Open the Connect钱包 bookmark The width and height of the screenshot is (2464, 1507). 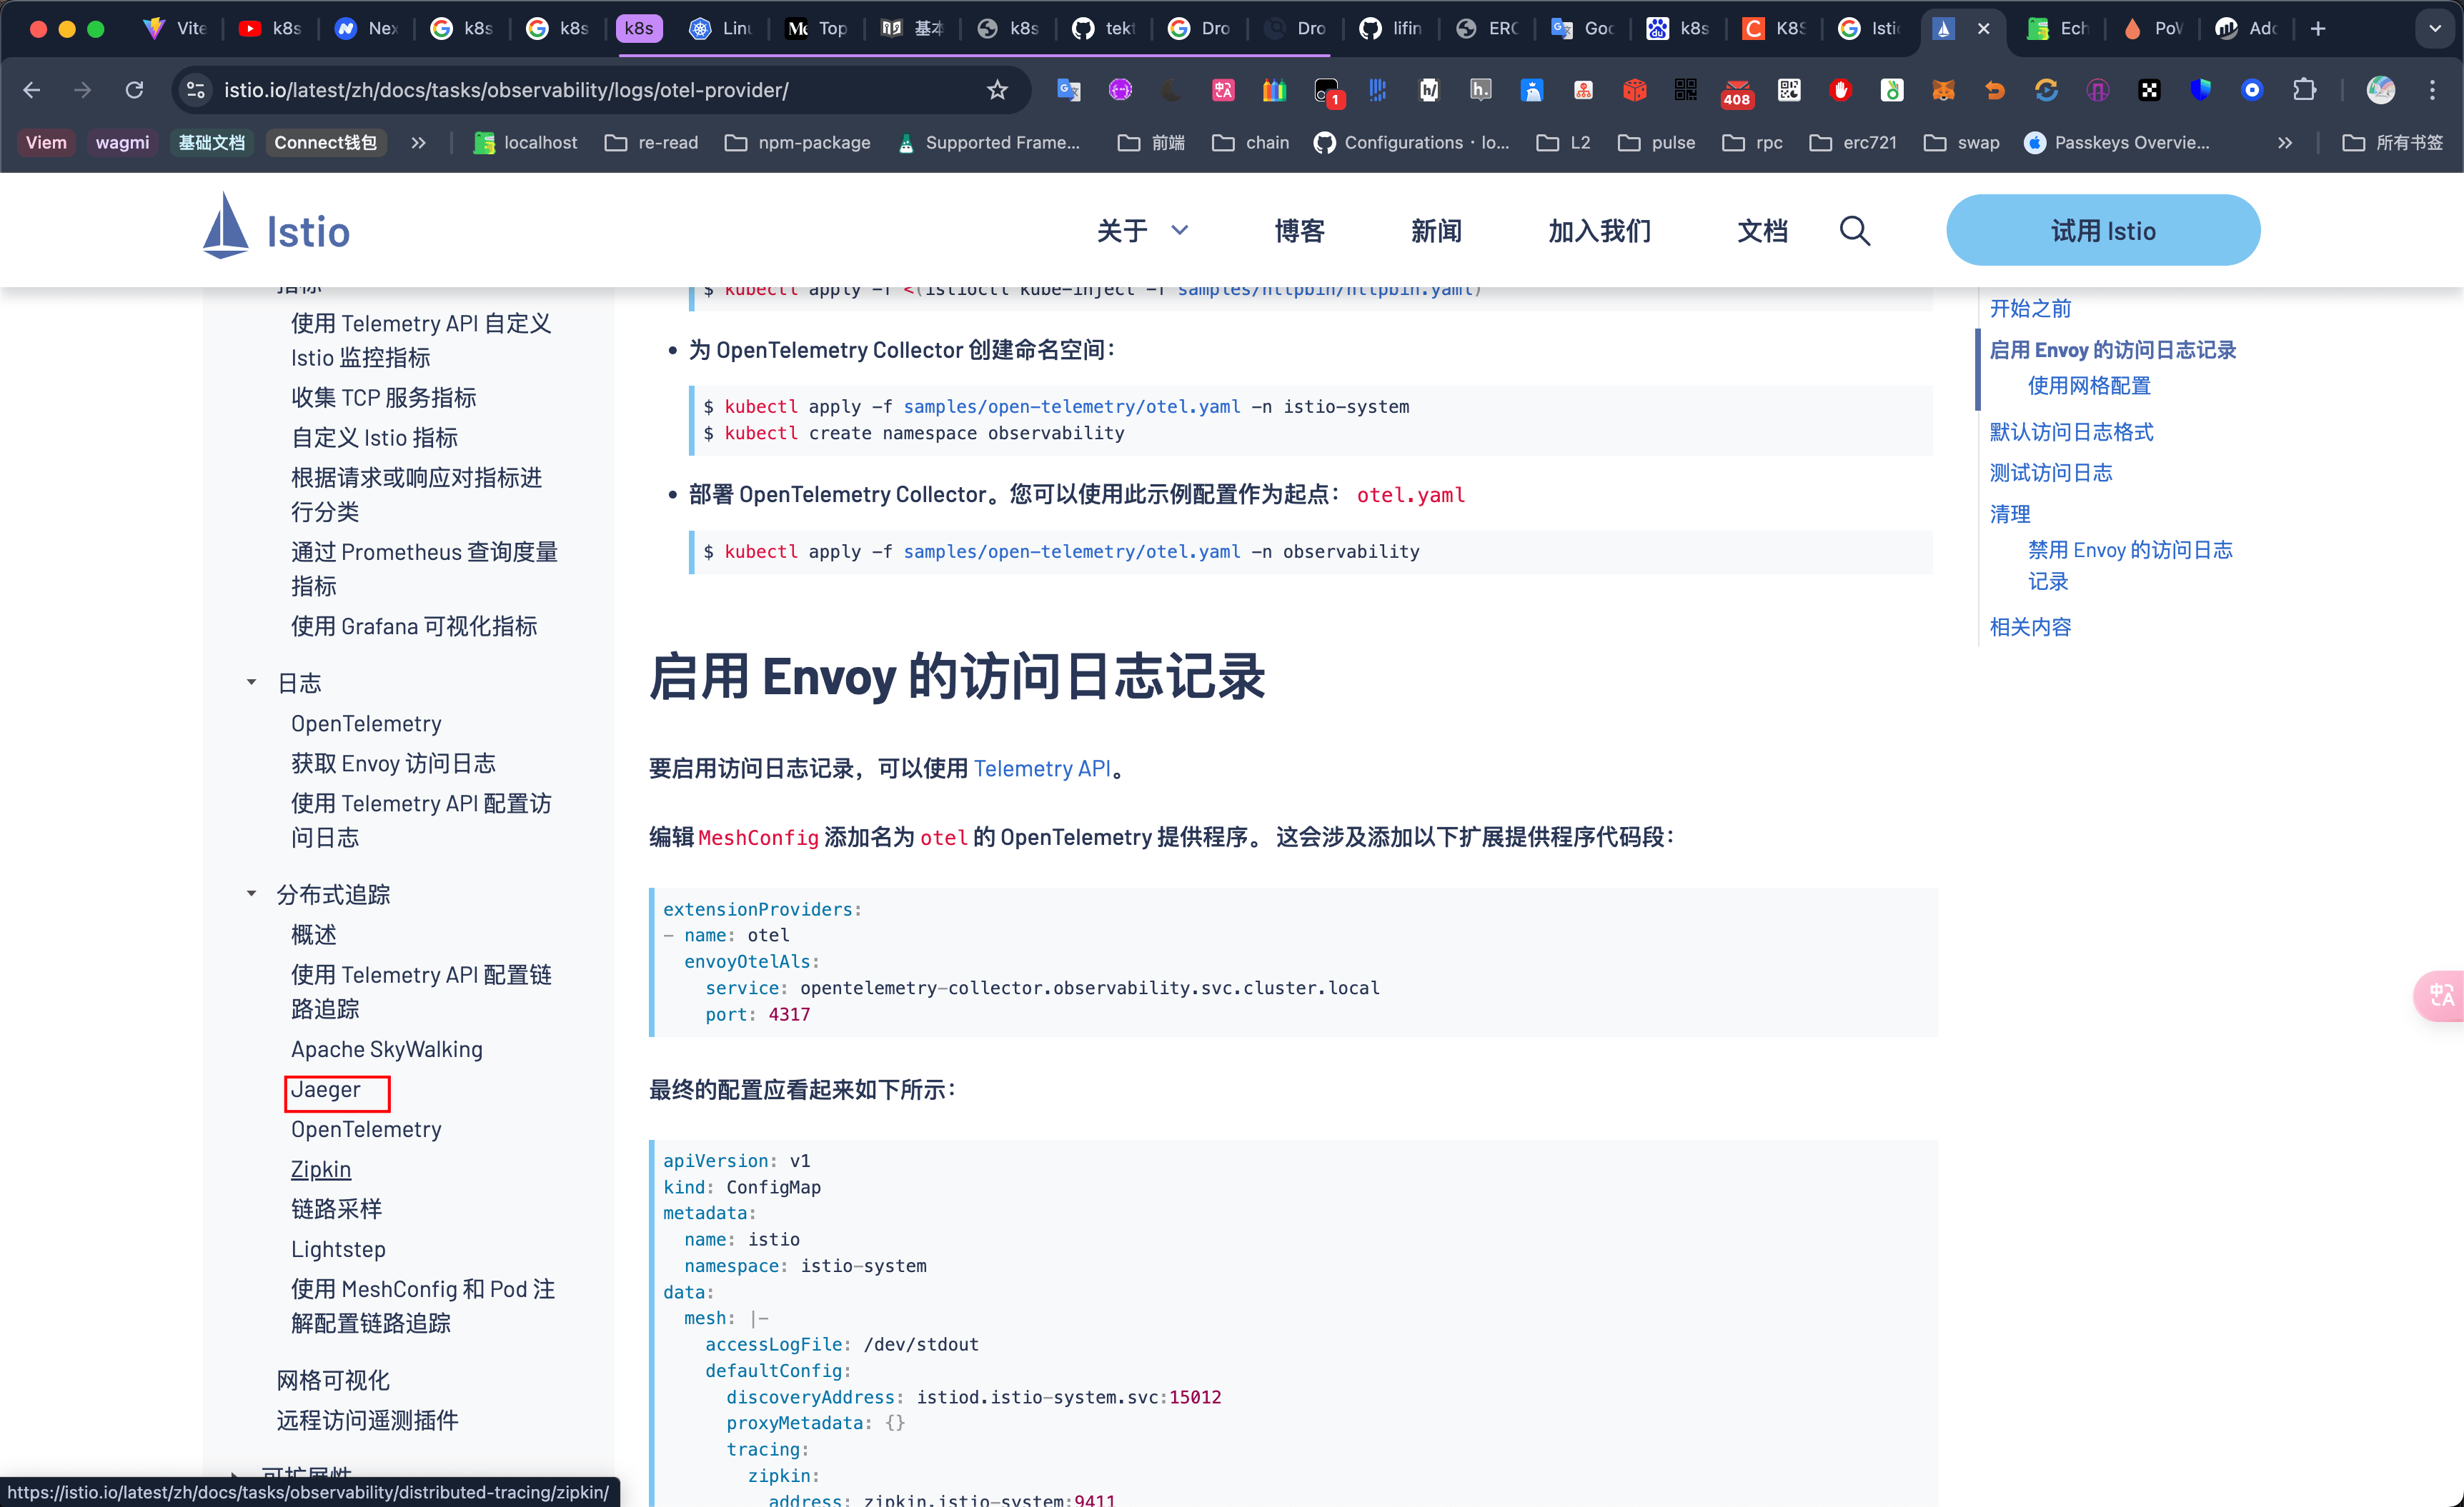325,142
